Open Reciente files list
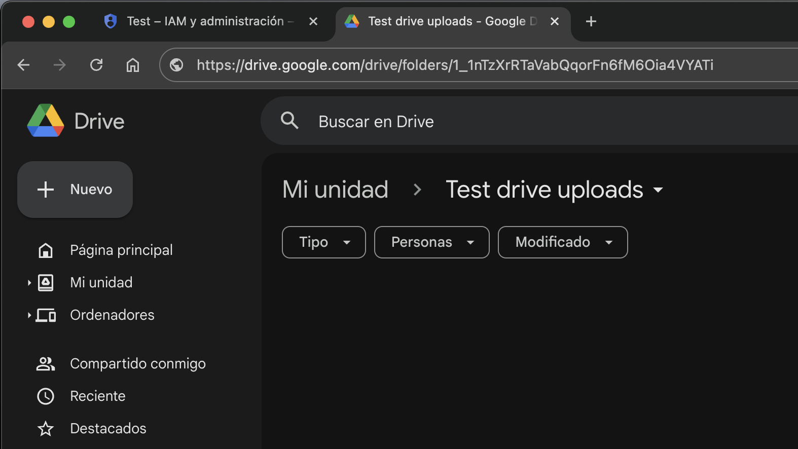 (97, 396)
